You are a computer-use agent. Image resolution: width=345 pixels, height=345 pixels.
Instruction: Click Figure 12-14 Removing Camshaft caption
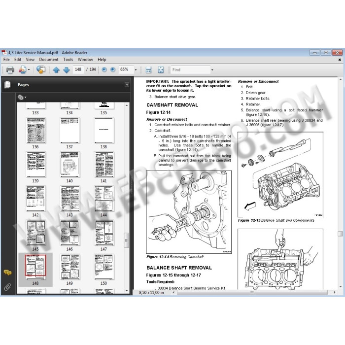click(175, 257)
